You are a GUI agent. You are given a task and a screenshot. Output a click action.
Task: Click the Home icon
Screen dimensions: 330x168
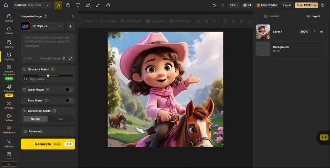(6, 5)
